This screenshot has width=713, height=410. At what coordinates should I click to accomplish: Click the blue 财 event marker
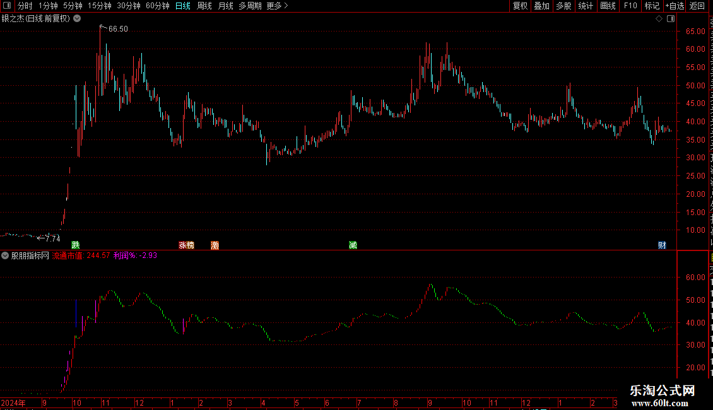click(662, 245)
